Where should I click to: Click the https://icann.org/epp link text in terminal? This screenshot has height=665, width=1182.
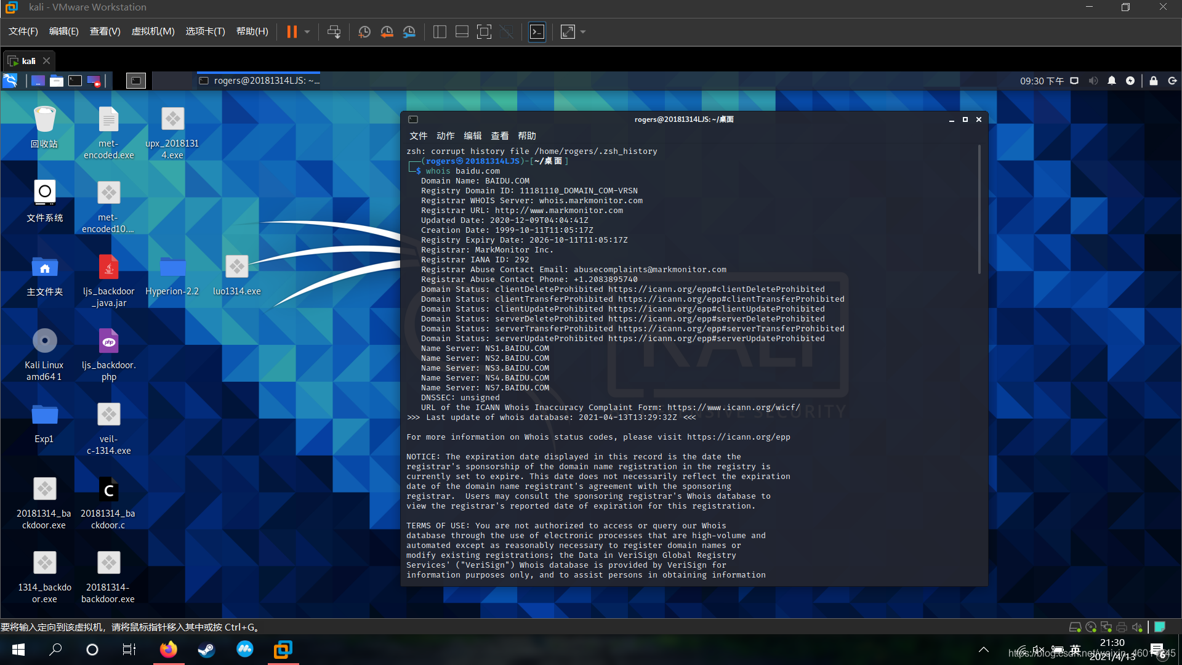(739, 437)
